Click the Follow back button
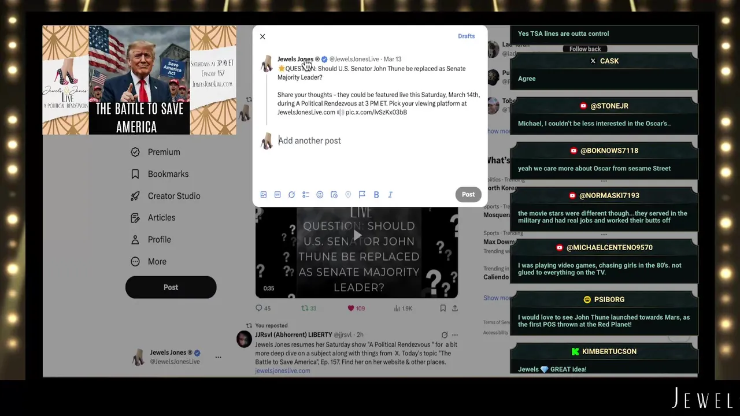Screen dimensions: 740x416 pos(585,49)
